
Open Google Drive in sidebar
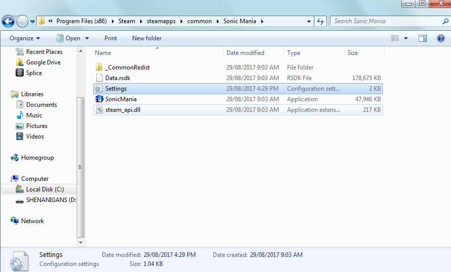tap(38, 62)
